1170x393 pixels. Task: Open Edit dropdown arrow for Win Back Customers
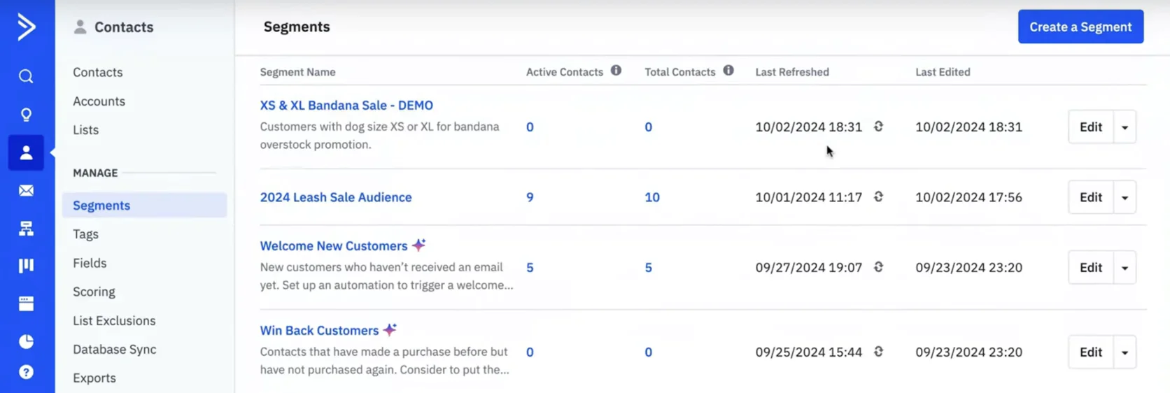coord(1125,352)
